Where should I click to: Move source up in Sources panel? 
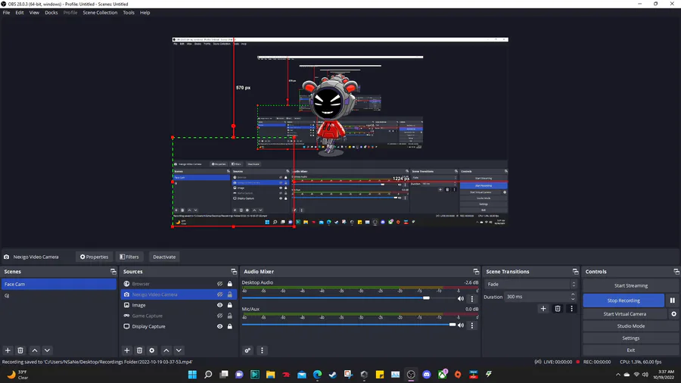click(x=166, y=350)
